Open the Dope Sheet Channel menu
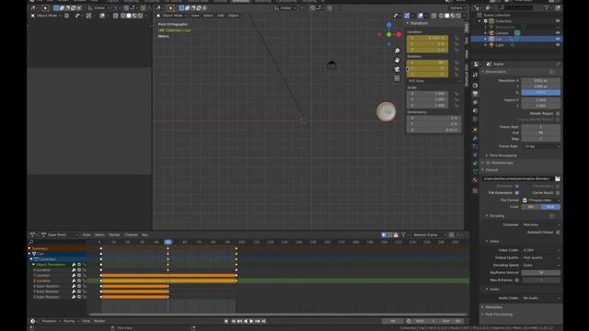The height and width of the screenshot is (331, 589). point(131,235)
